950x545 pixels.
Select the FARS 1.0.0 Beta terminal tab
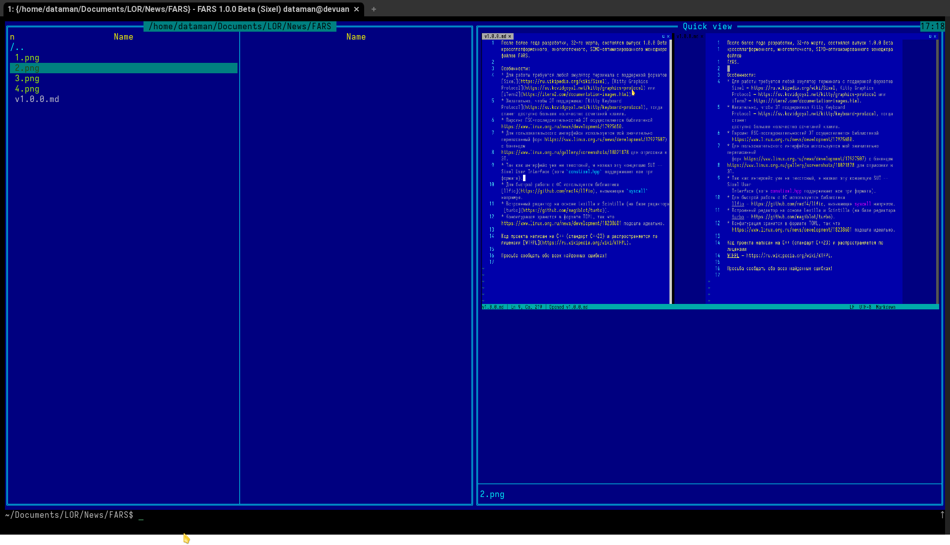[178, 9]
